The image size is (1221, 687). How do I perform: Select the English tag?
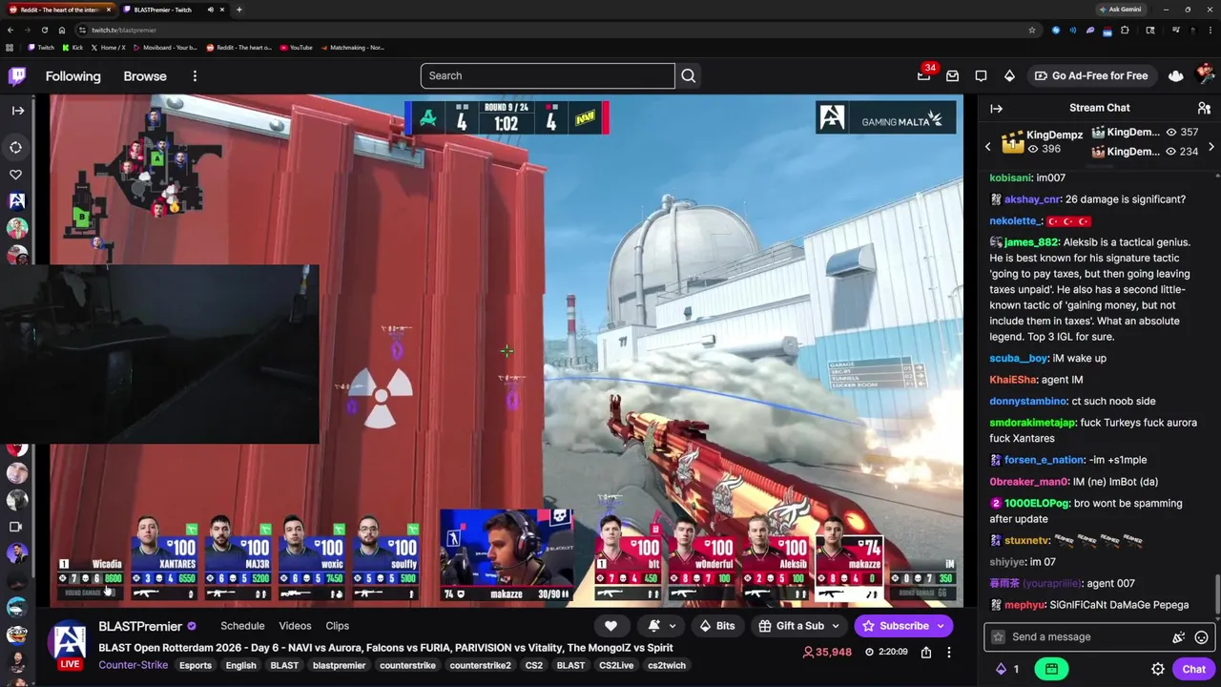(240, 665)
